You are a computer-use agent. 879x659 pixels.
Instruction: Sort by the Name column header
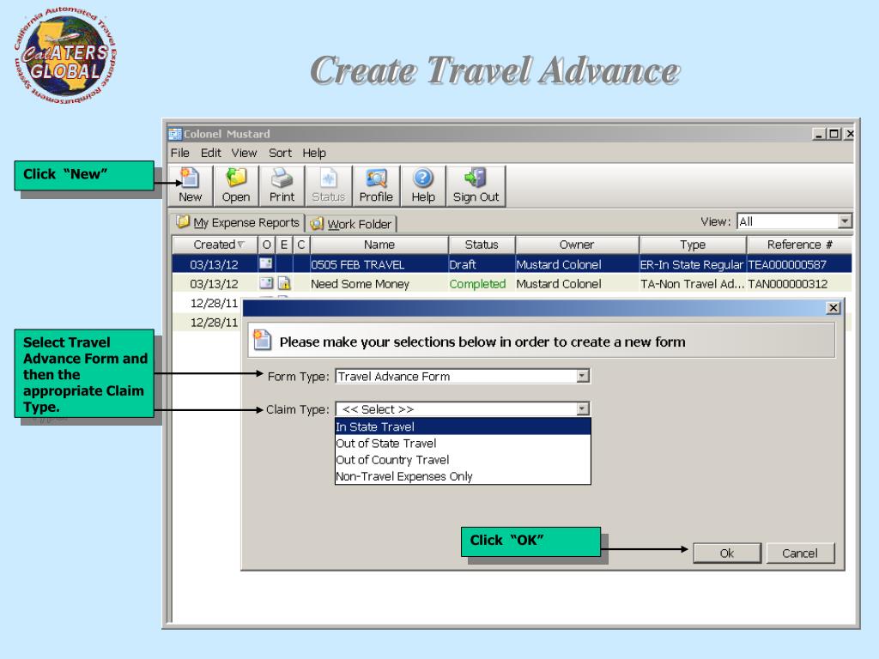[379, 245]
